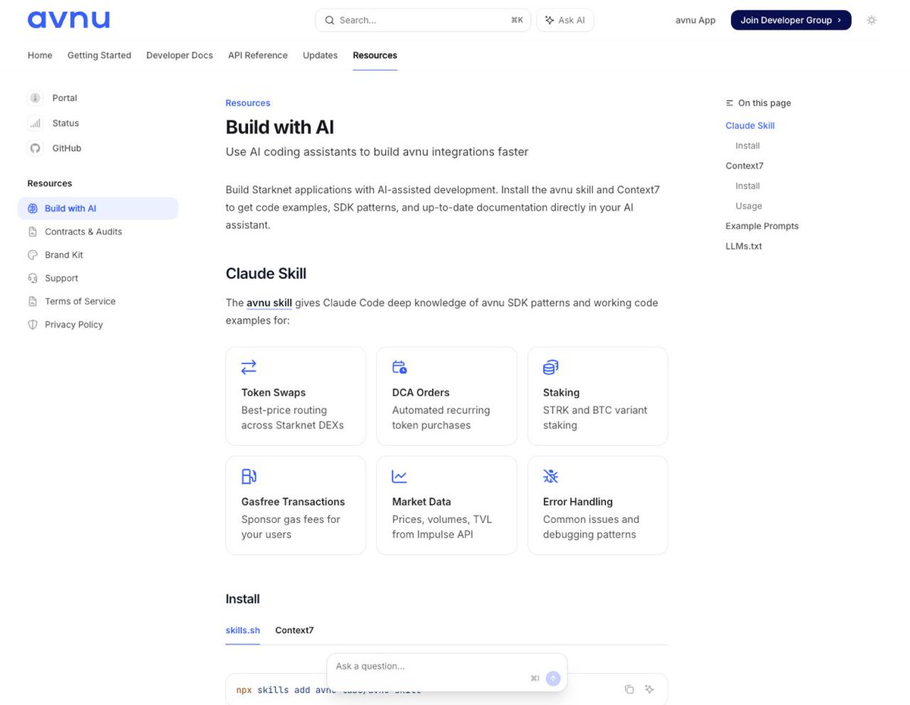The image size is (910, 705).
Task: Switch to Context7 install tab
Action: (x=294, y=630)
